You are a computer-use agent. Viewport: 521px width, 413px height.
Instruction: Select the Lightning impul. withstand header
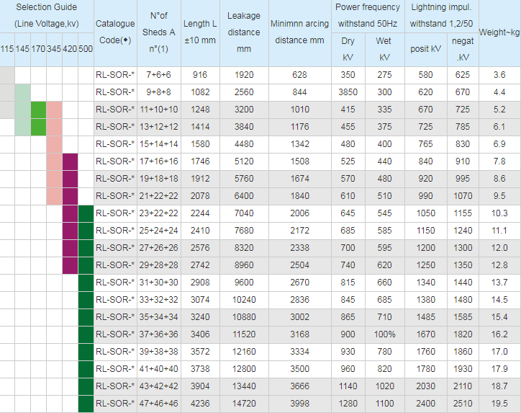click(441, 16)
